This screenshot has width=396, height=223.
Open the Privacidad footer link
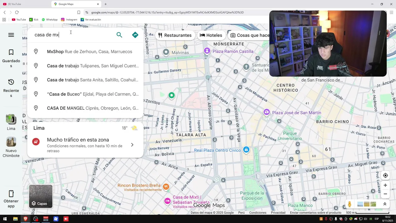point(278,213)
